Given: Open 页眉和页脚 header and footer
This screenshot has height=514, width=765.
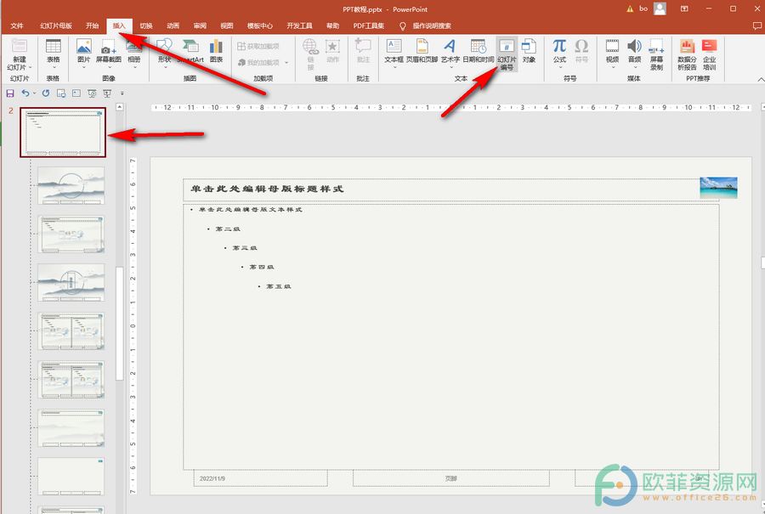Looking at the screenshot, I should [x=422, y=51].
